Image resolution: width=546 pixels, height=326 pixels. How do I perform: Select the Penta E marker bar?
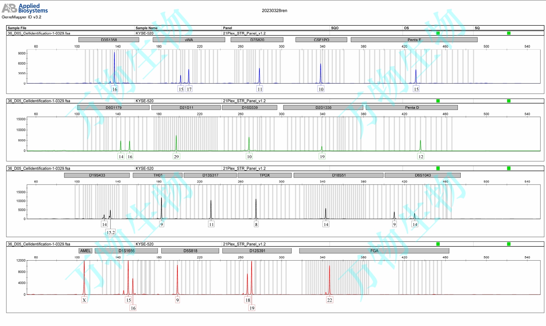click(x=414, y=40)
